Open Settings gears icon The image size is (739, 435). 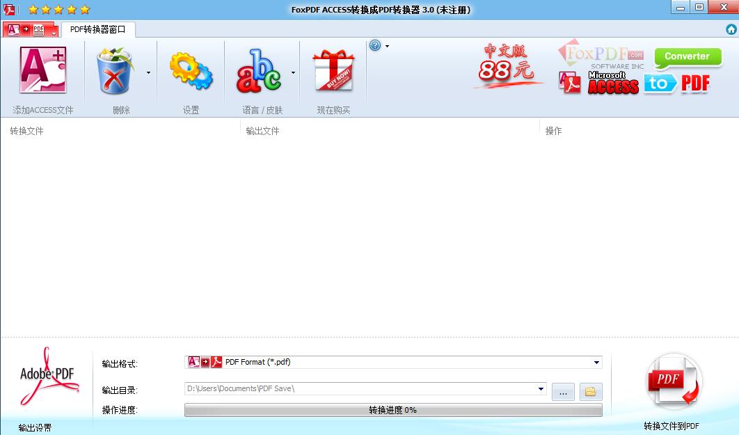[x=191, y=71]
